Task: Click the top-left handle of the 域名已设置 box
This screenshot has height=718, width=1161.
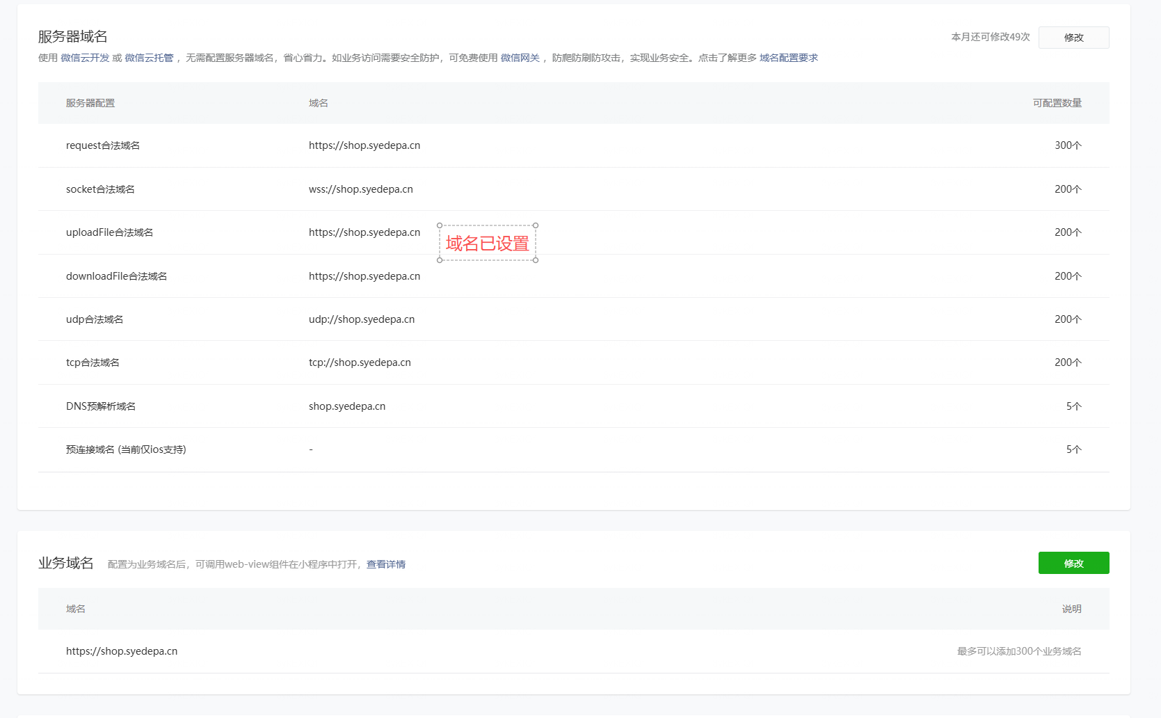Action: pos(440,225)
